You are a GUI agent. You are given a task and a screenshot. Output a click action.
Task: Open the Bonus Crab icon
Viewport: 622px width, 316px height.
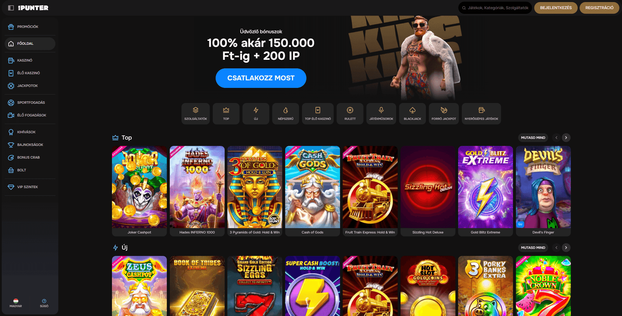click(x=11, y=157)
